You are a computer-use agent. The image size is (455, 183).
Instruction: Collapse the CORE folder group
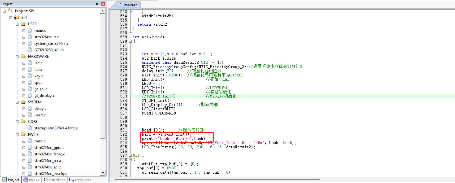17,122
